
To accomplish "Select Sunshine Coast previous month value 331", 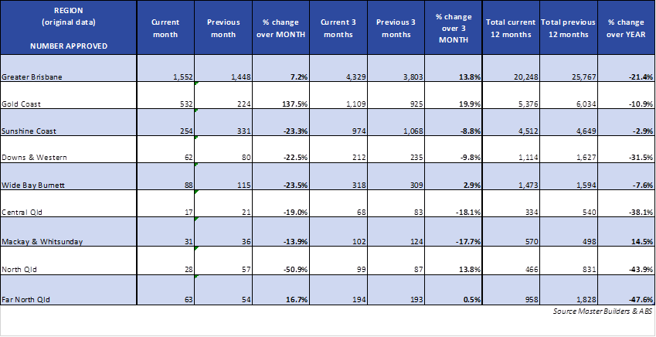I will (x=223, y=122).
